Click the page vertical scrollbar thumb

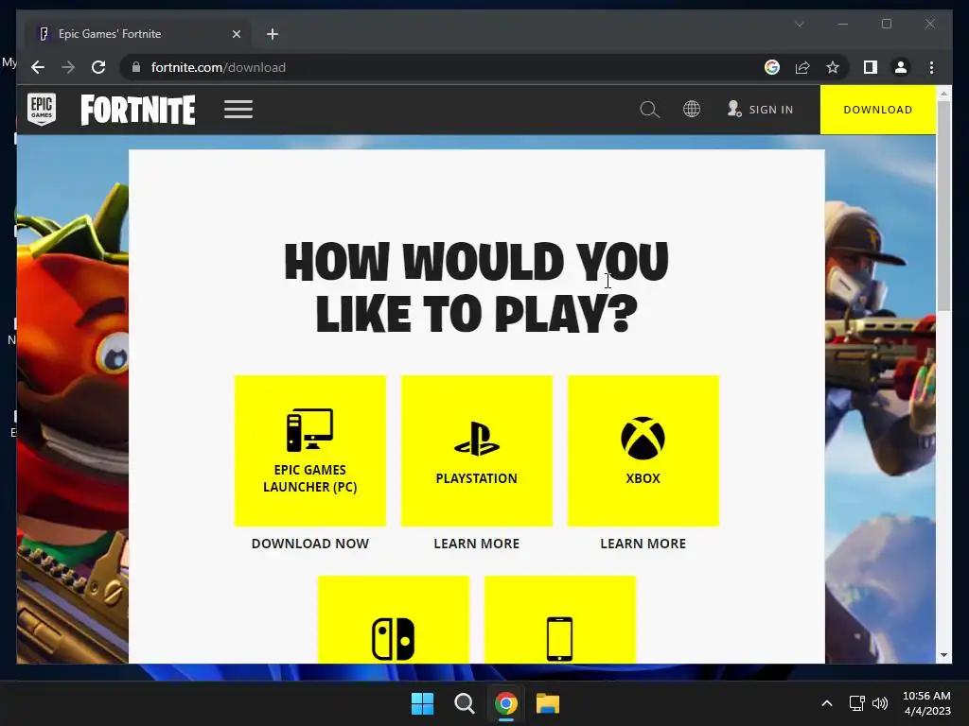tap(943, 205)
